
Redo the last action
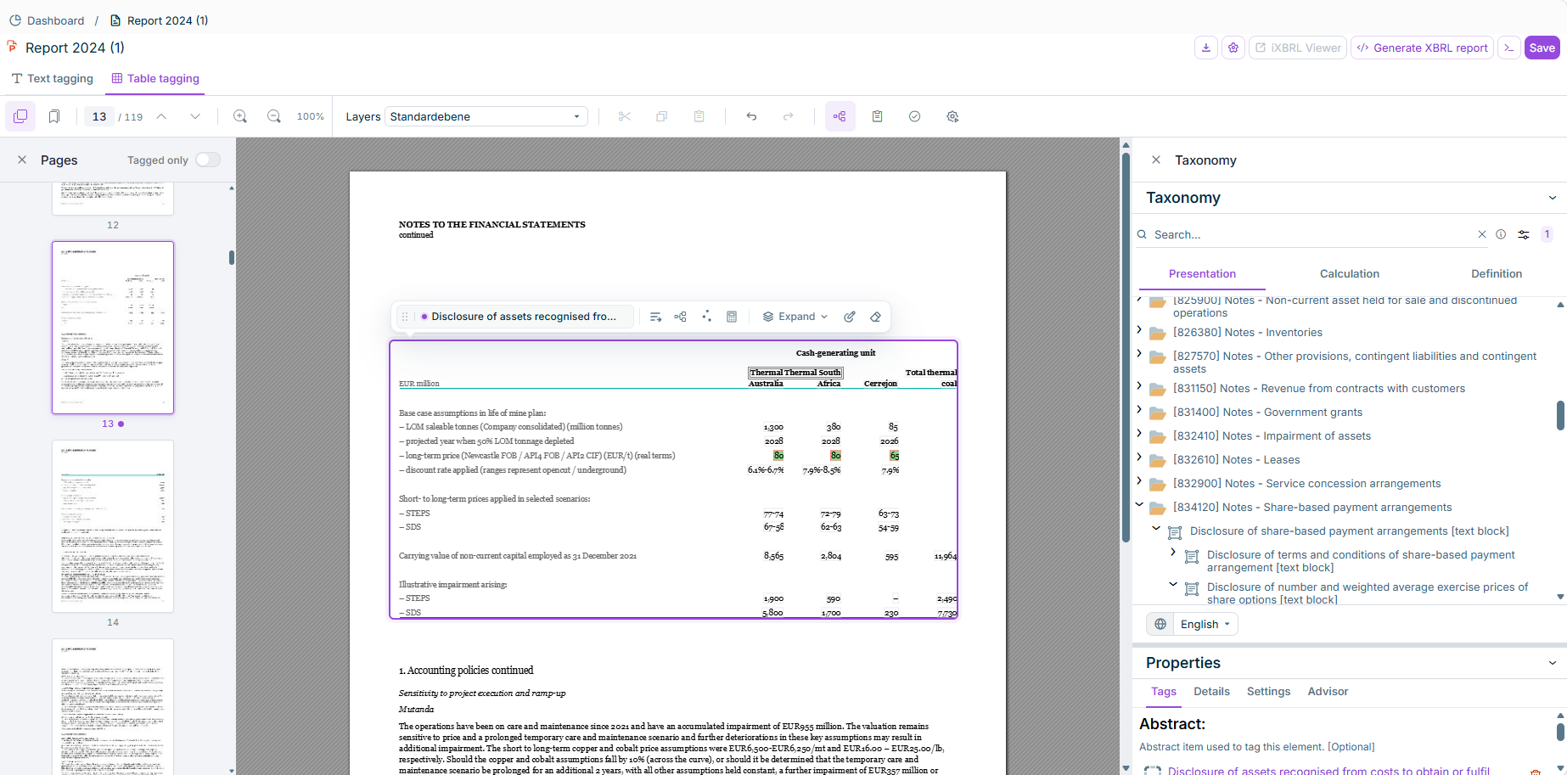(789, 116)
